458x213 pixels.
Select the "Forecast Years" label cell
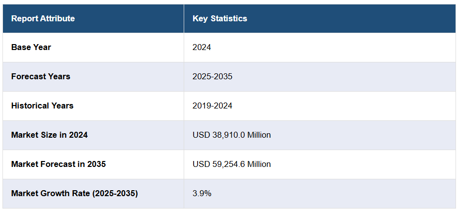[x=41, y=77]
